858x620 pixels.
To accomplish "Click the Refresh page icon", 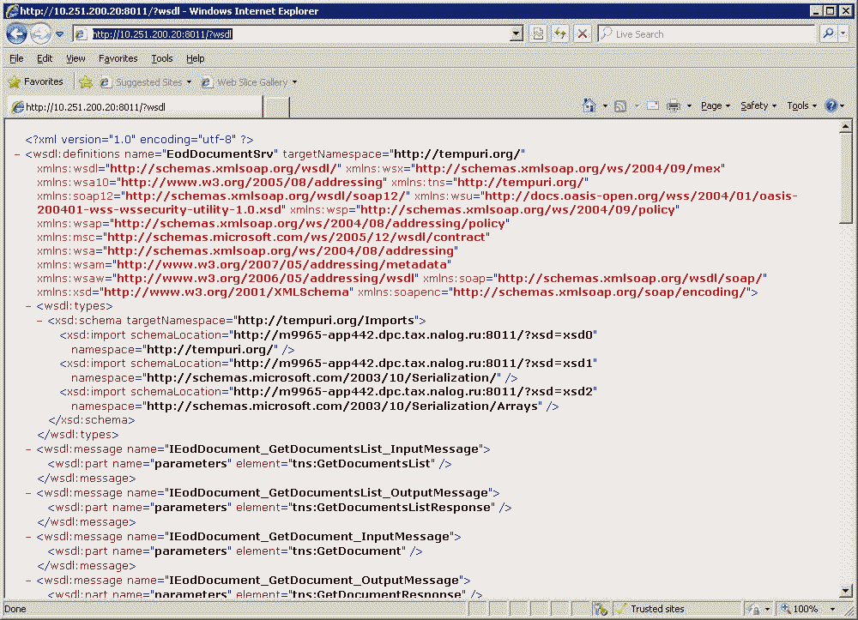I will 560,34.
